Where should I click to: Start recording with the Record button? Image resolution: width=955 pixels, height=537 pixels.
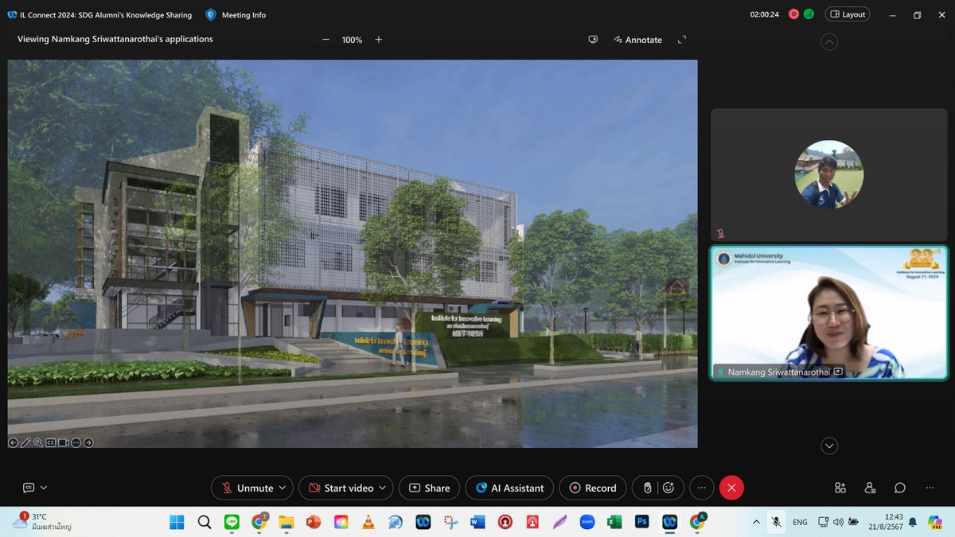point(593,488)
